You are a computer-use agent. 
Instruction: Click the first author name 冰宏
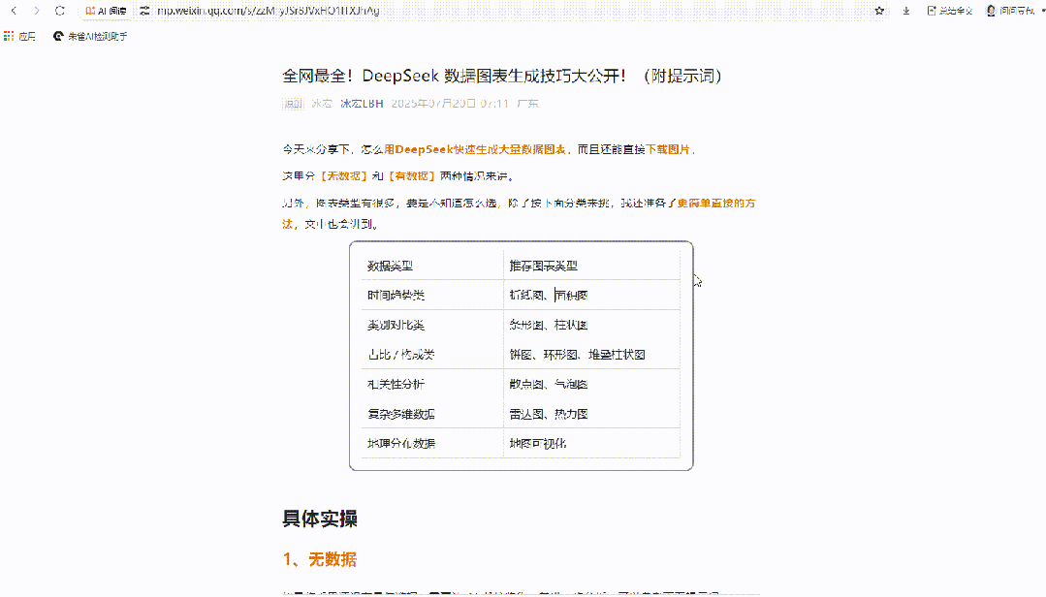pyautogui.click(x=322, y=104)
